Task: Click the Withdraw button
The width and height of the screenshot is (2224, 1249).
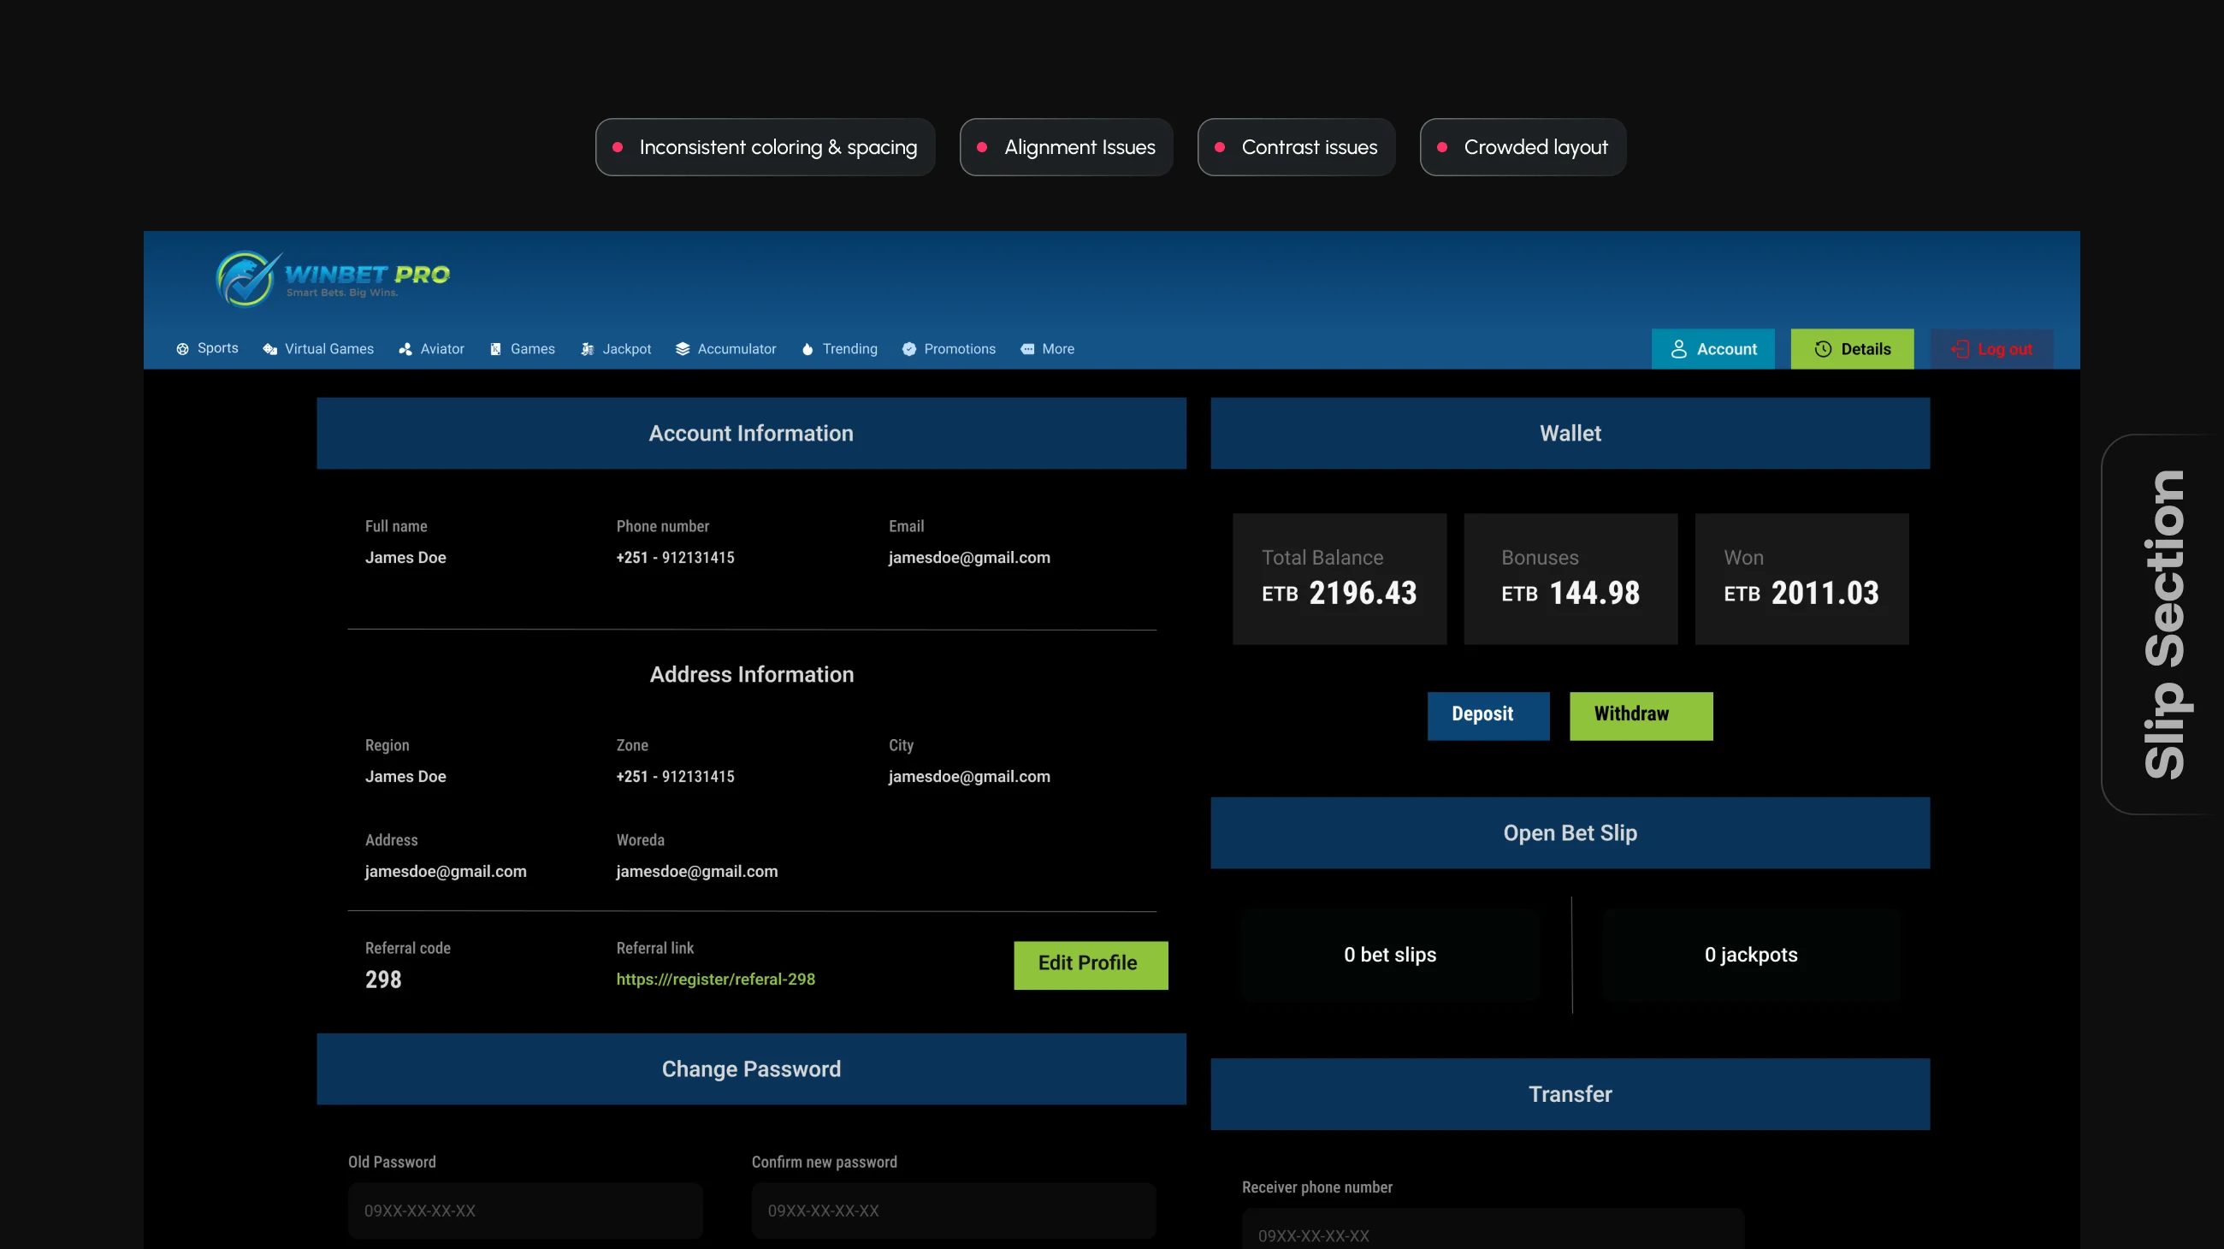Action: 1641,715
